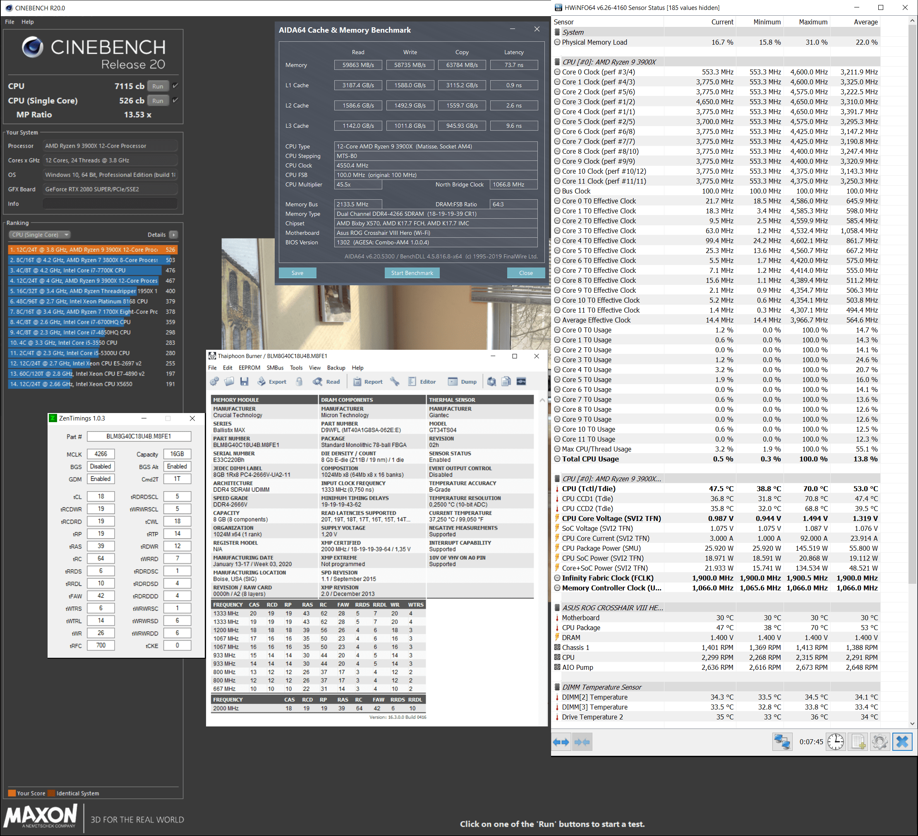Click the MCLK value field in ZenTimings

click(x=101, y=454)
